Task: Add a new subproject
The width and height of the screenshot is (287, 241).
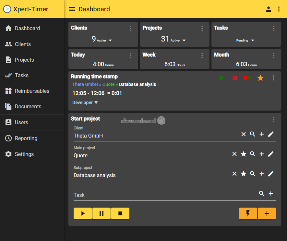Action: point(262,174)
